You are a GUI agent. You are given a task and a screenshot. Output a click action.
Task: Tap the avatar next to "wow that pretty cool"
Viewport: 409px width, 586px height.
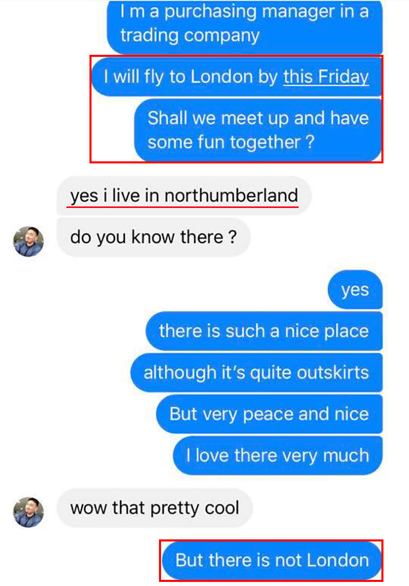(x=28, y=512)
